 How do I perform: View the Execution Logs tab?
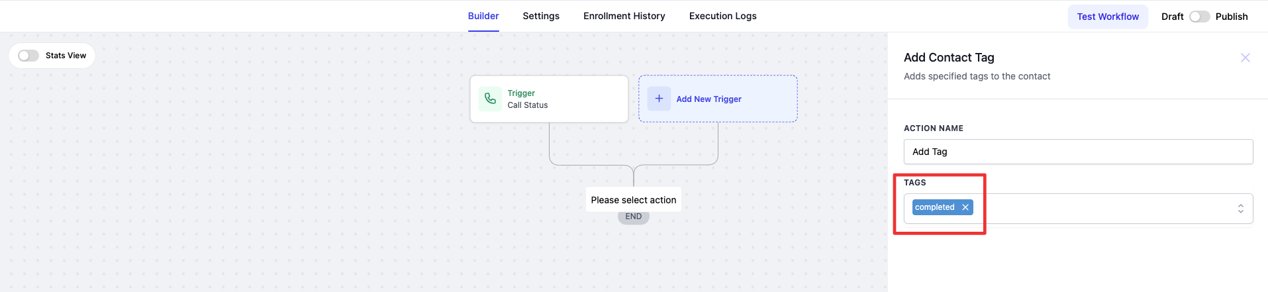point(722,16)
